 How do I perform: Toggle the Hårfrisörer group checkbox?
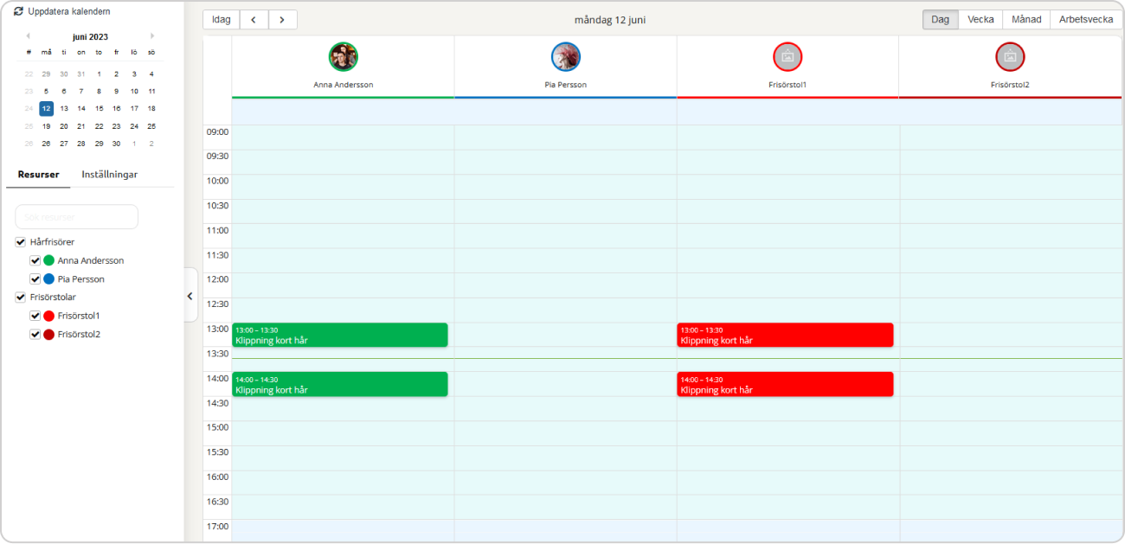tap(21, 242)
